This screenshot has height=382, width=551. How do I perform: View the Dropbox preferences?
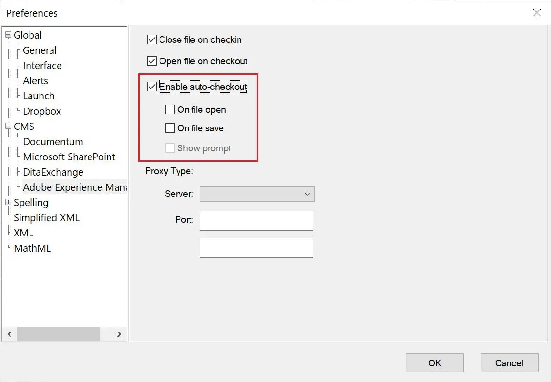coord(41,111)
